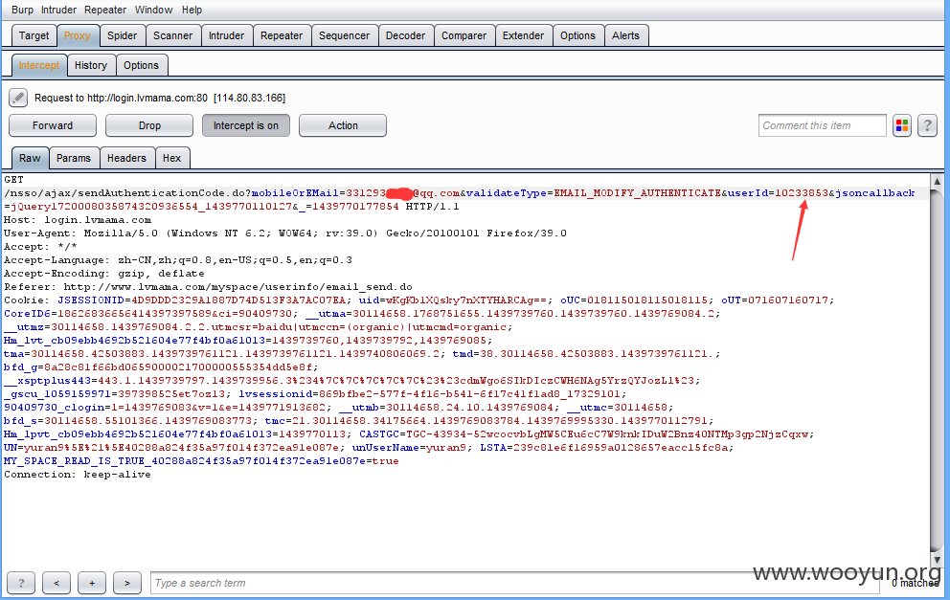The image size is (950, 600).
Task: Click the search help question mark button
Action: (21, 583)
